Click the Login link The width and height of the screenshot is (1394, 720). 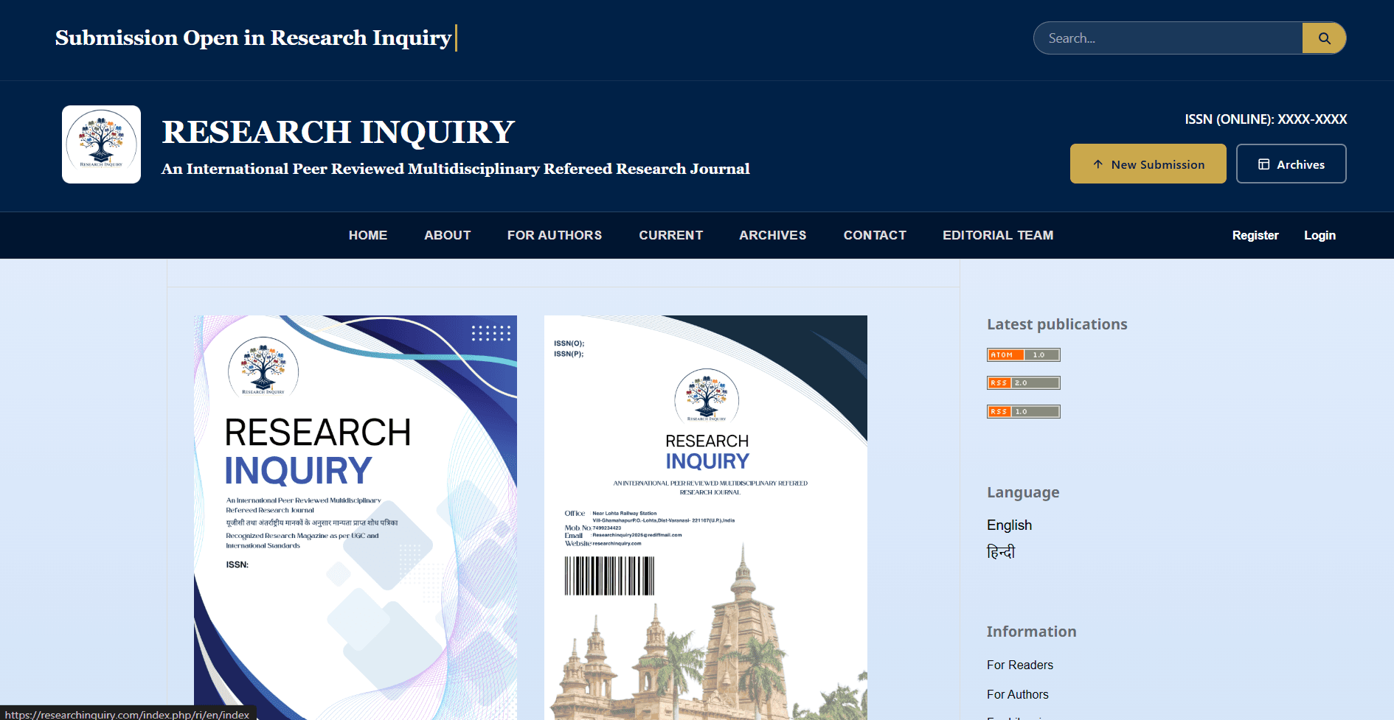click(1320, 235)
